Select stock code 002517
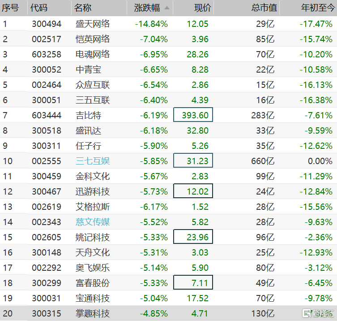Image resolution: width=337 pixels, height=321 pixels. 47,39
